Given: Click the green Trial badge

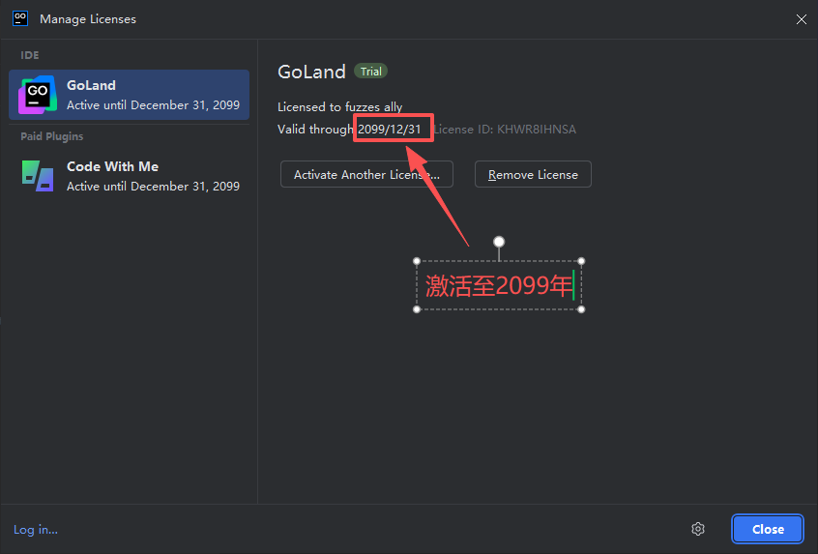Looking at the screenshot, I should 370,72.
